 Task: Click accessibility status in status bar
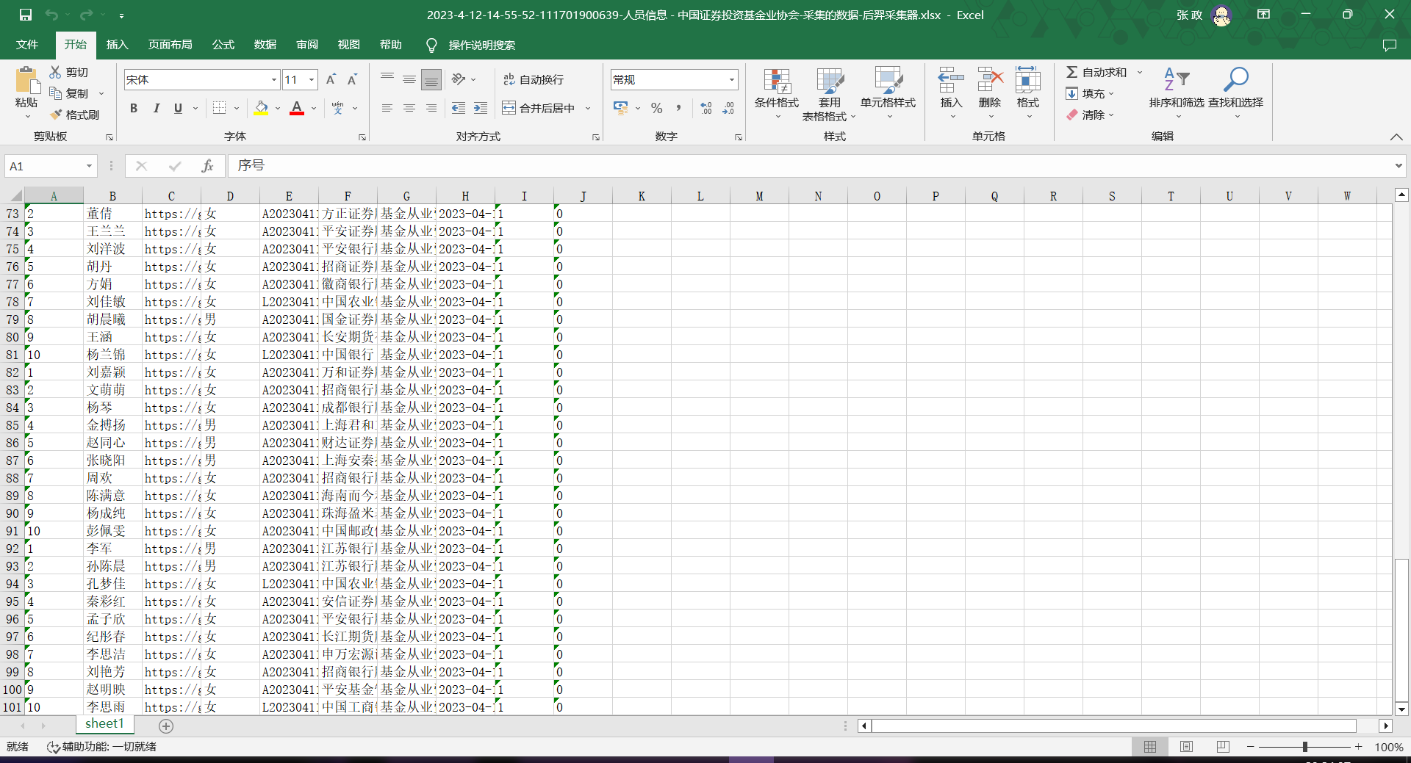click(x=102, y=747)
